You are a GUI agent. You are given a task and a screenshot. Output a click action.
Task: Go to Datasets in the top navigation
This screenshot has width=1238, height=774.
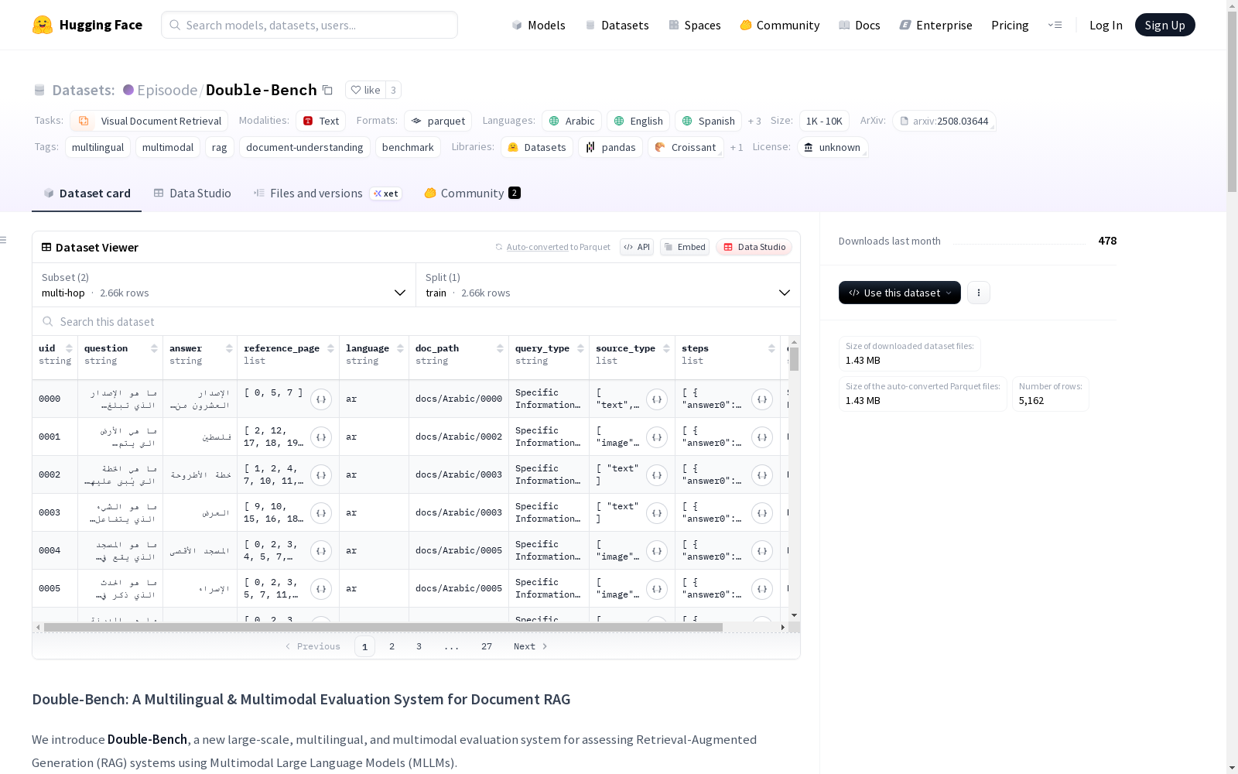click(x=617, y=25)
